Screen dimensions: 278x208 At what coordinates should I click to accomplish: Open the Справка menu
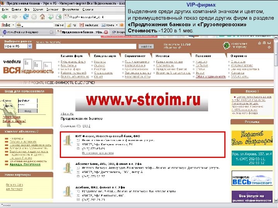tap(88, 9)
